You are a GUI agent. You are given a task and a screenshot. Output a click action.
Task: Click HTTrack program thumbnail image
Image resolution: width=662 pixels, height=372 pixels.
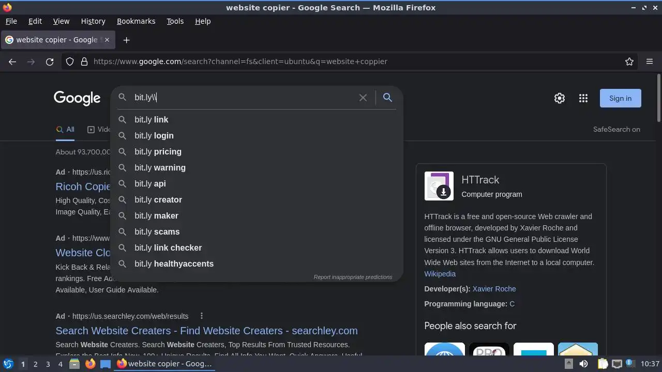[439, 186]
